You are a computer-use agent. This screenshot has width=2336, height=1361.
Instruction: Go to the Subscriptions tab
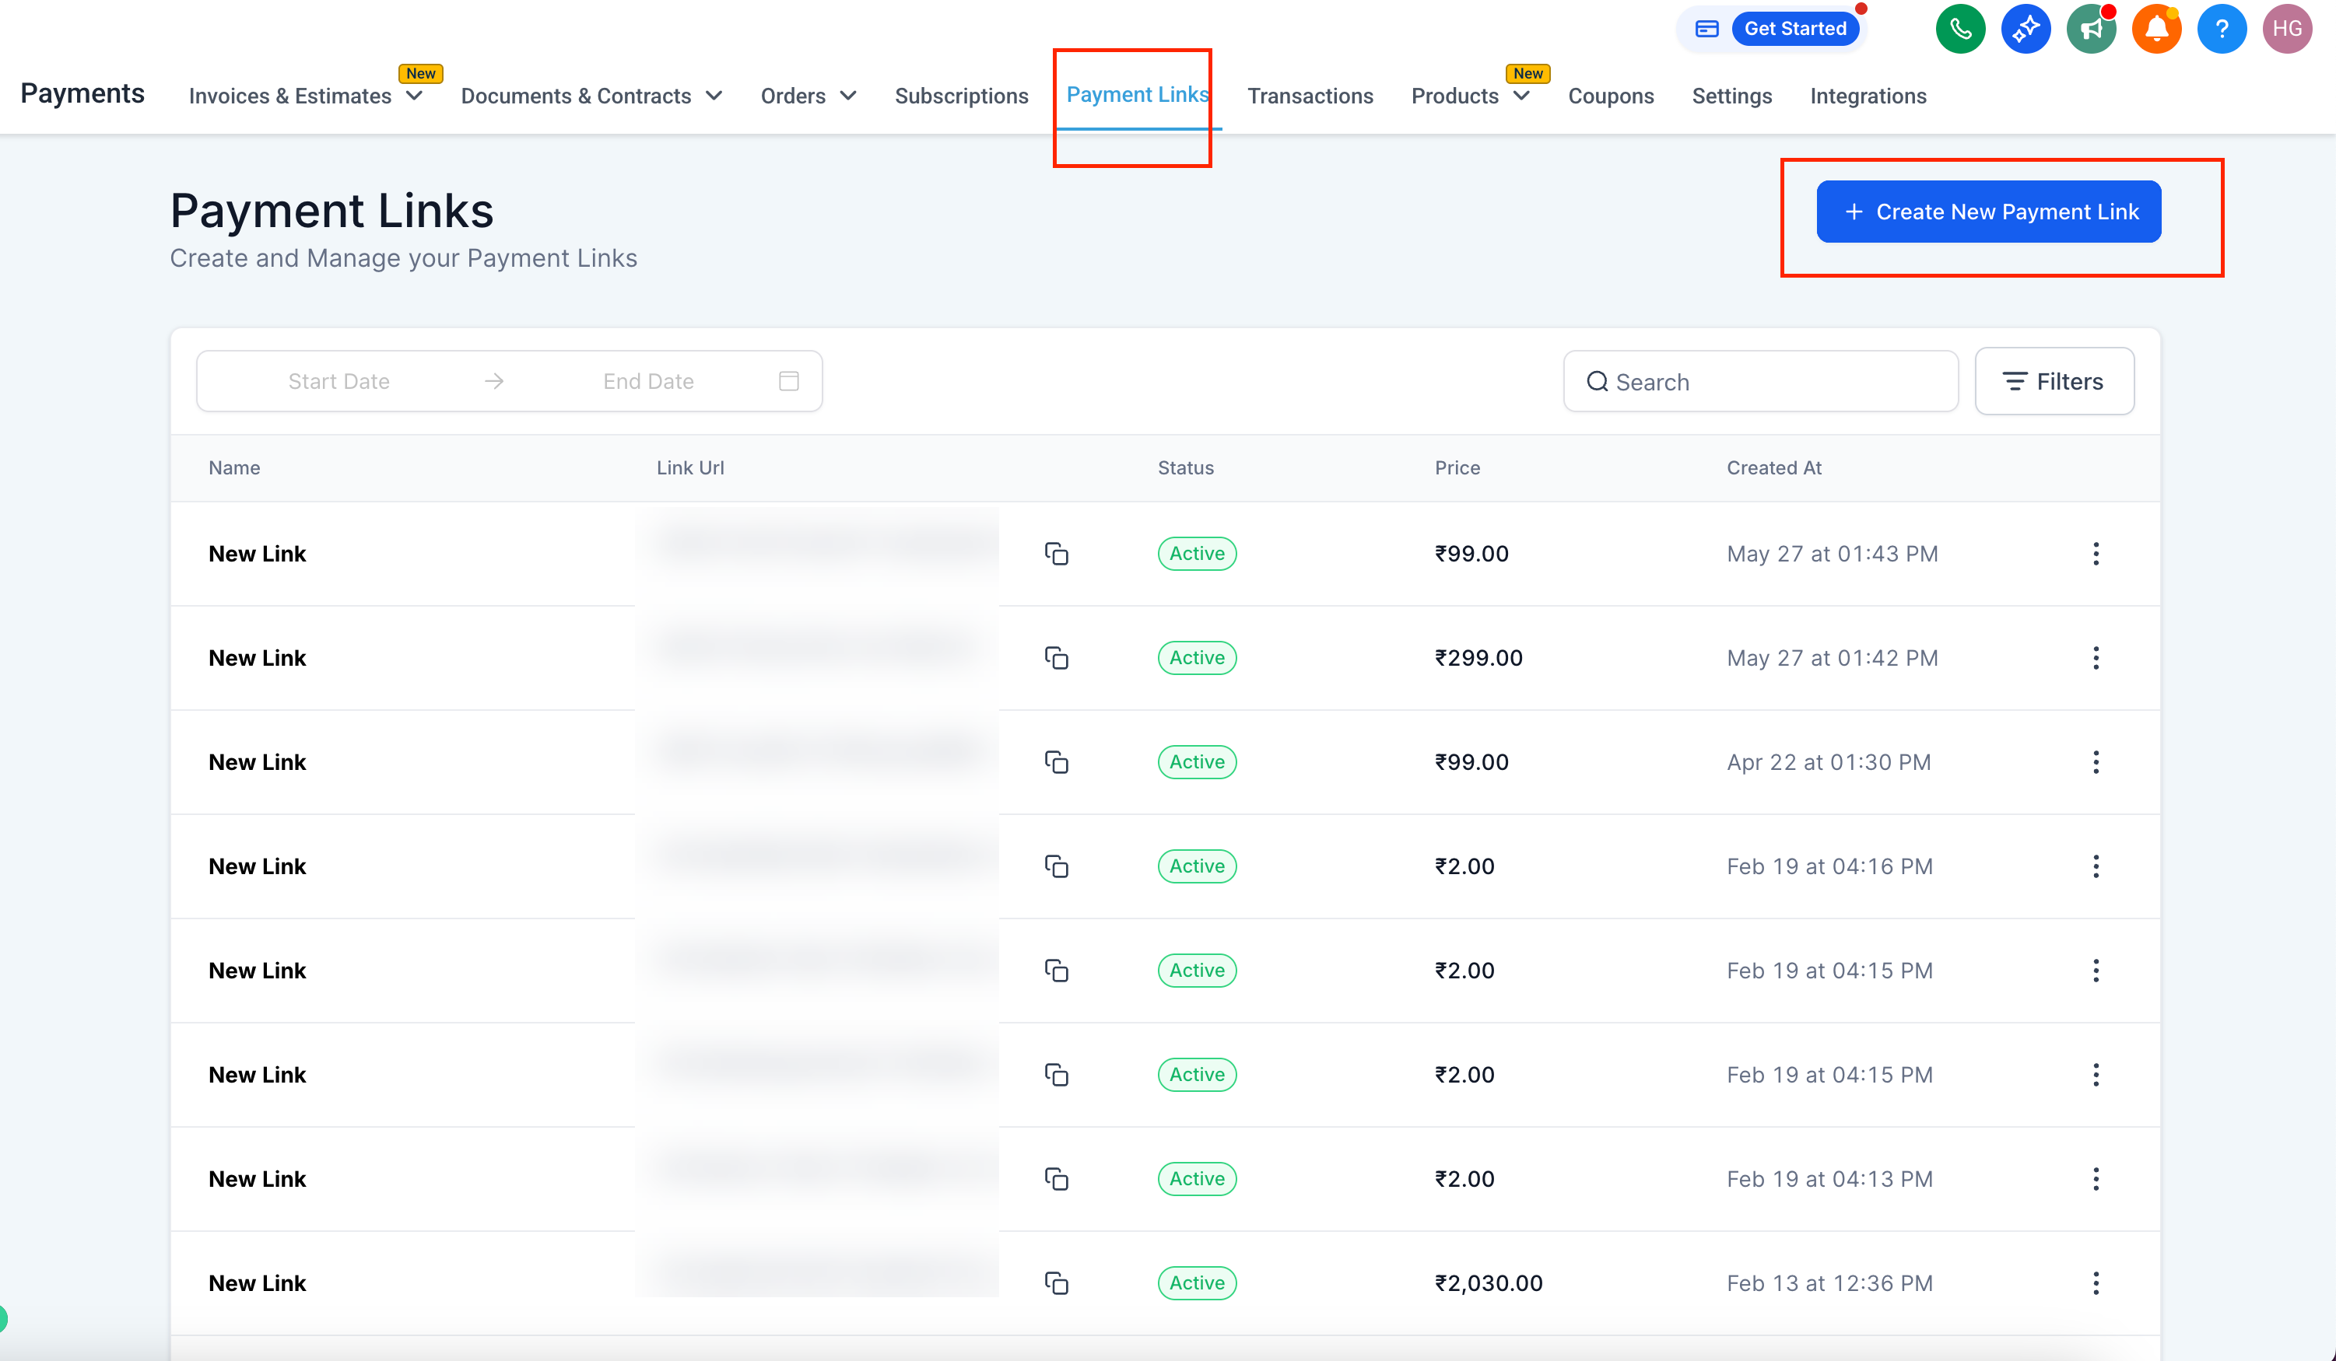(x=961, y=96)
